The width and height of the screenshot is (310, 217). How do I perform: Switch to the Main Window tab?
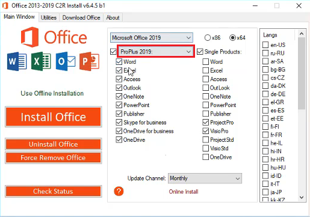(x=19, y=17)
